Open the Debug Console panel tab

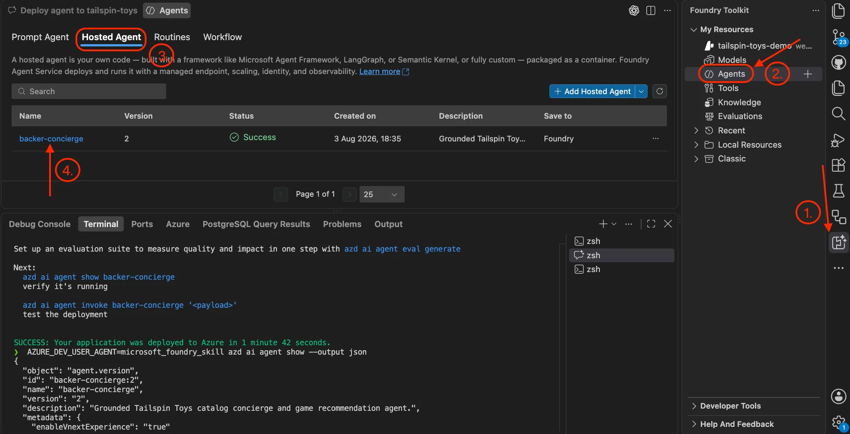40,224
